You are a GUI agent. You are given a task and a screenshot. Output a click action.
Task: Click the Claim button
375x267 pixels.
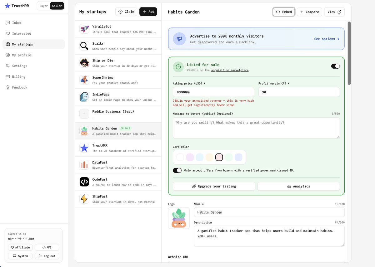(x=126, y=12)
